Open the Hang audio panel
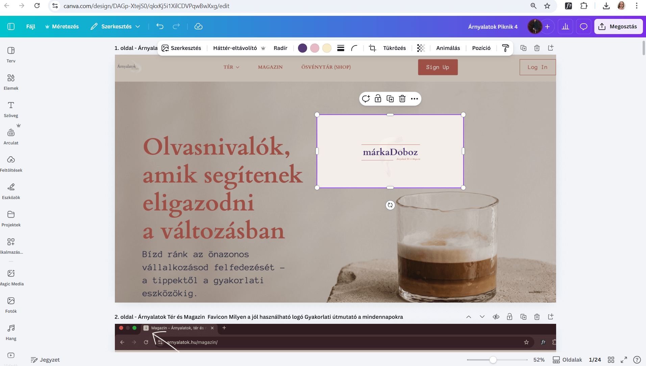Image resolution: width=646 pixels, height=366 pixels. (x=11, y=332)
